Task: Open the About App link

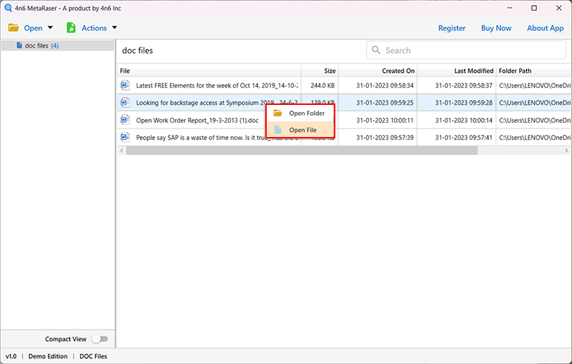Action: [x=545, y=28]
